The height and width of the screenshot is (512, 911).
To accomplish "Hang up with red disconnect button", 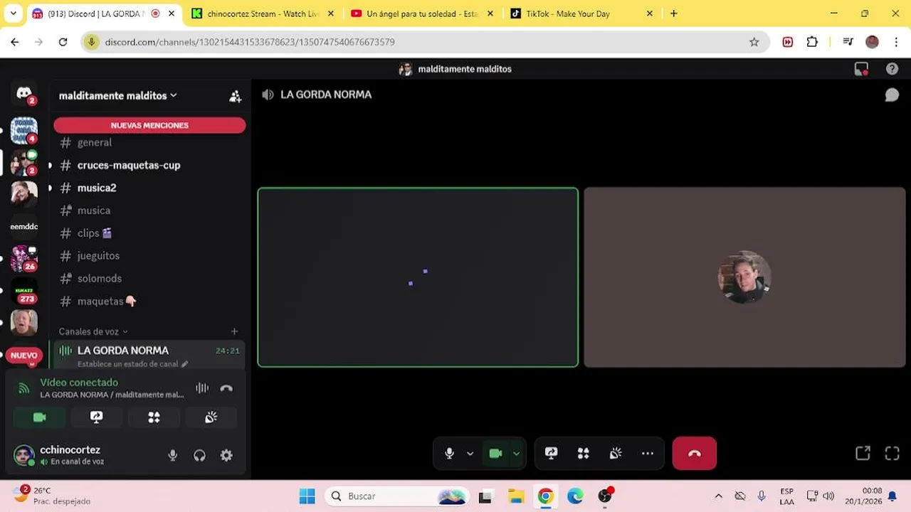I will [695, 453].
